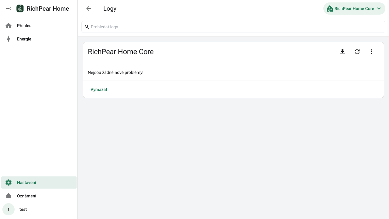Open the Přehled menu item
The height and width of the screenshot is (219, 389).
coord(39,26)
